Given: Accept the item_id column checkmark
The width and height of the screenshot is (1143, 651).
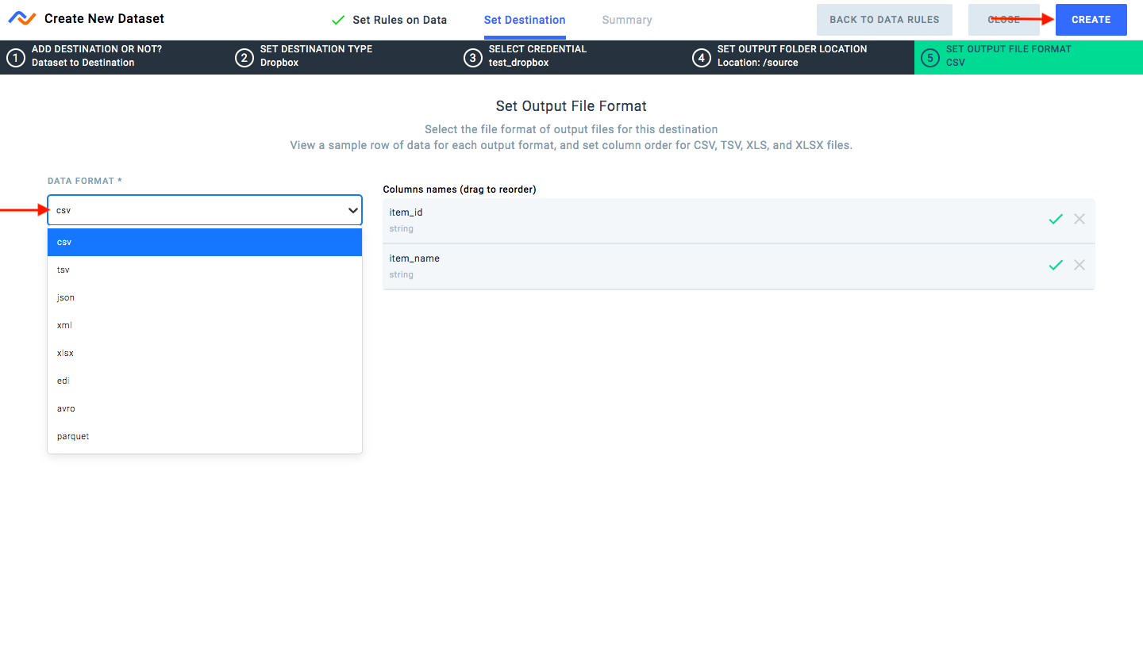Looking at the screenshot, I should tap(1056, 220).
